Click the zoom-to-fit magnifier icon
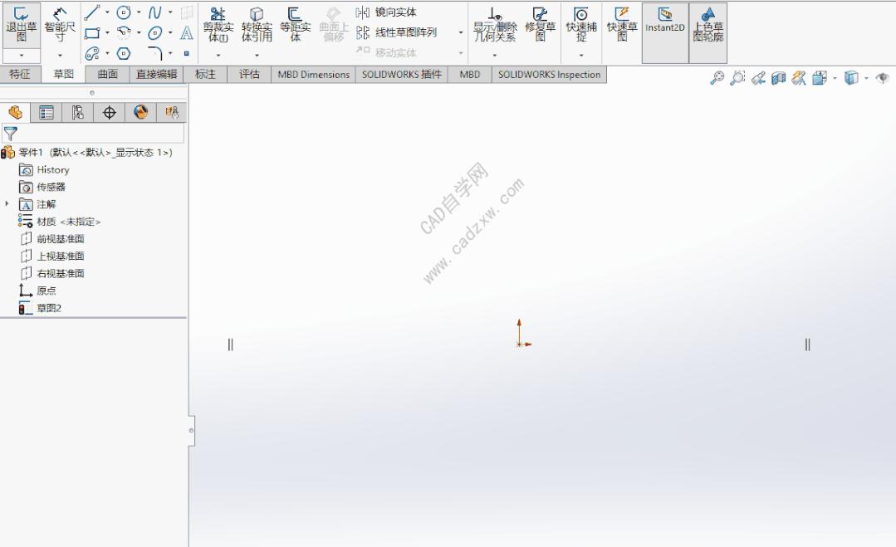The height and width of the screenshot is (547, 896). pyautogui.click(x=716, y=77)
